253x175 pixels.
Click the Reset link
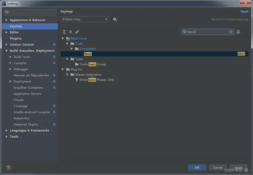click(x=244, y=11)
